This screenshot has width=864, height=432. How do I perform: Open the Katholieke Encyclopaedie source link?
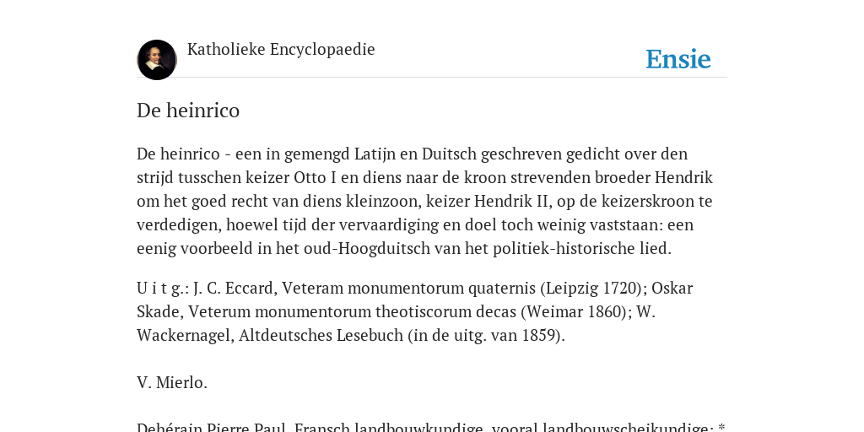click(x=281, y=50)
